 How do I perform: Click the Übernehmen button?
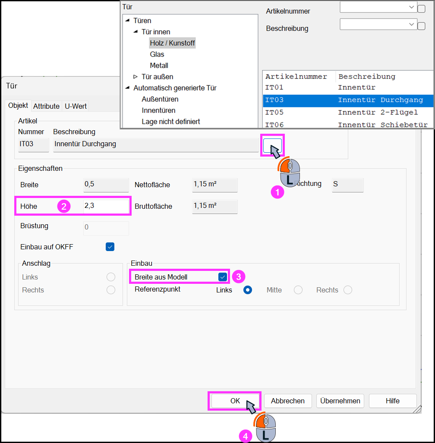[340, 401]
